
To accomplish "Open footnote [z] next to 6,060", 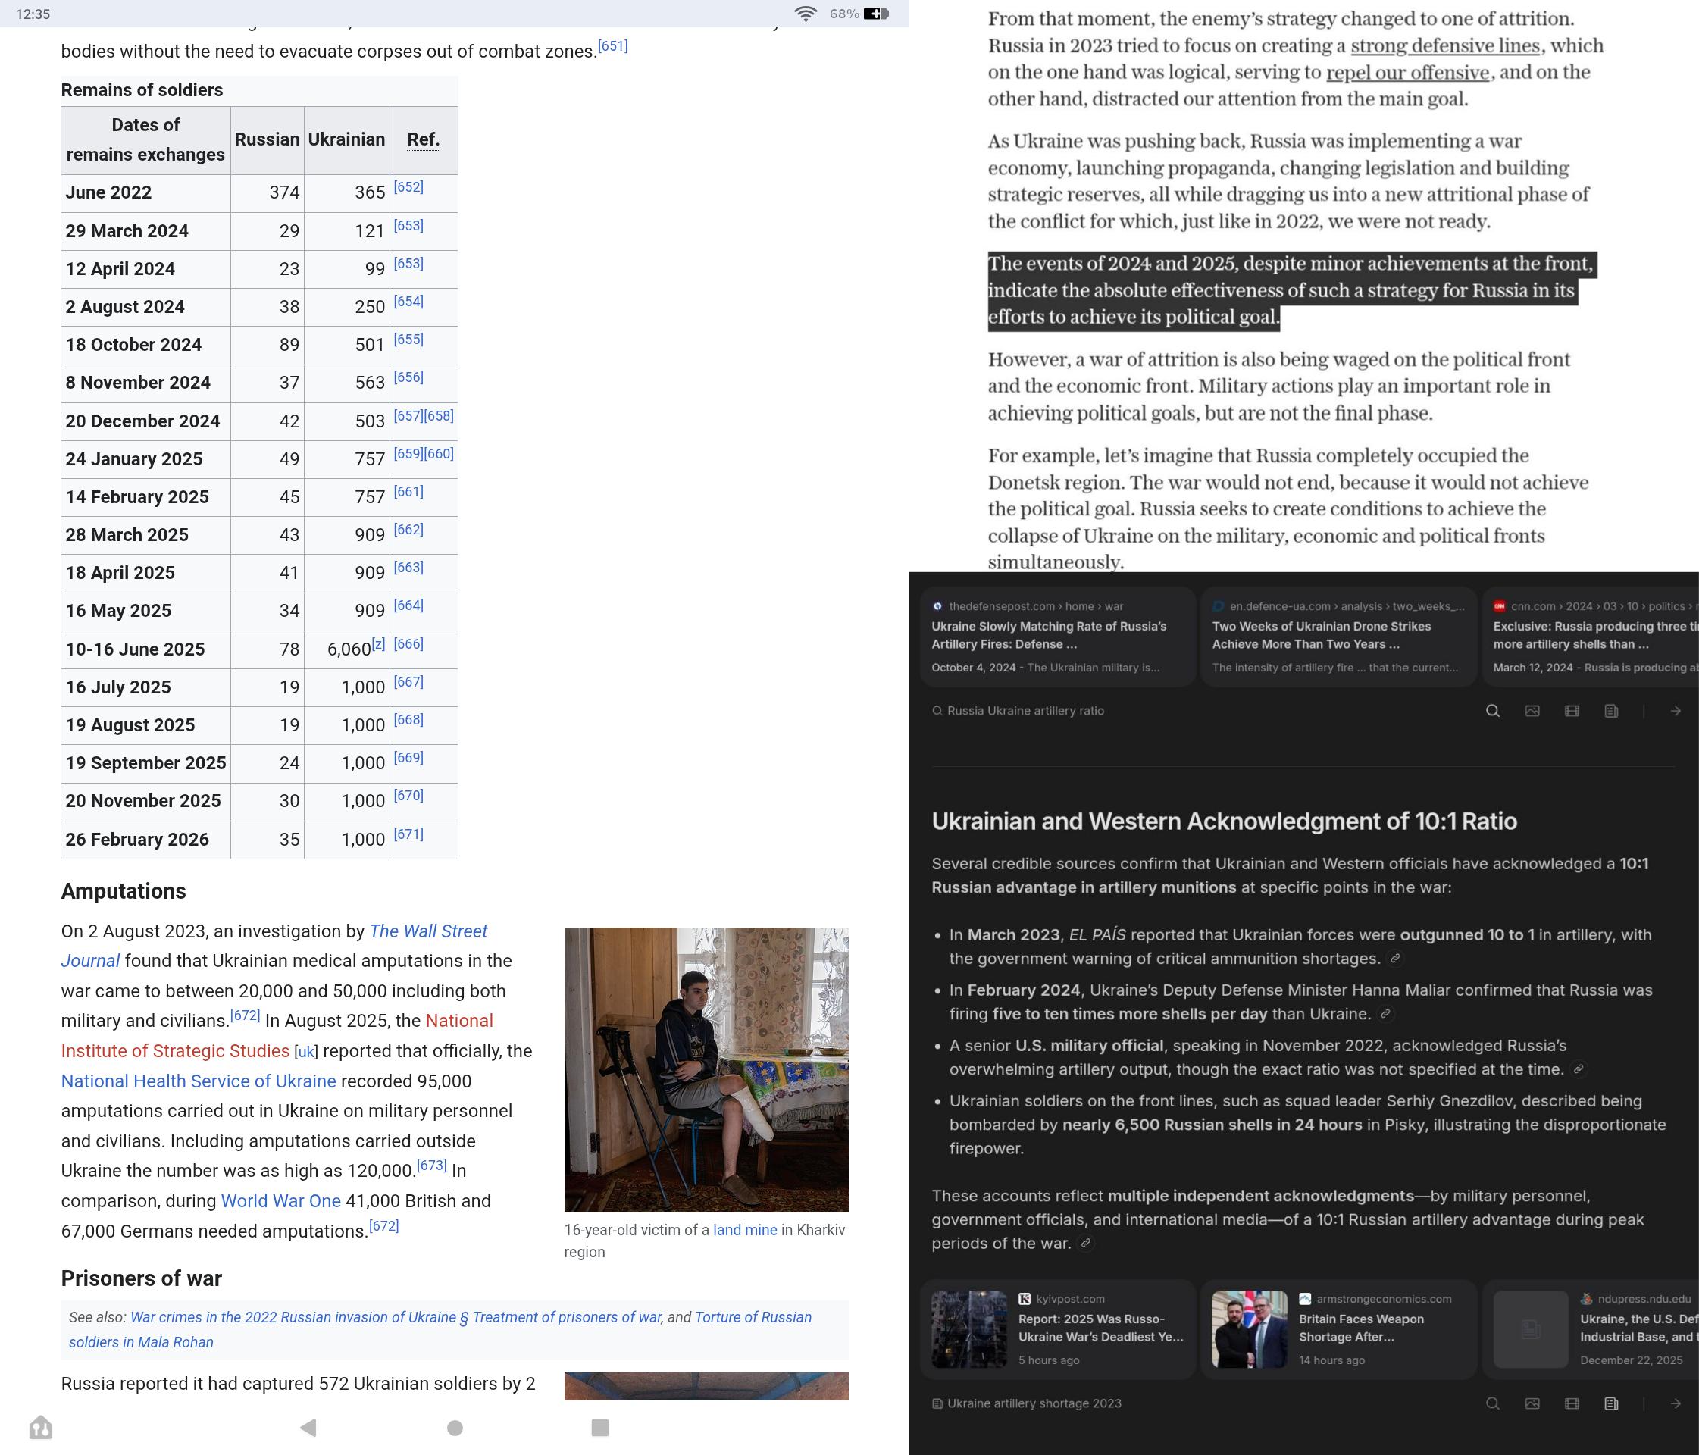I will coord(378,644).
